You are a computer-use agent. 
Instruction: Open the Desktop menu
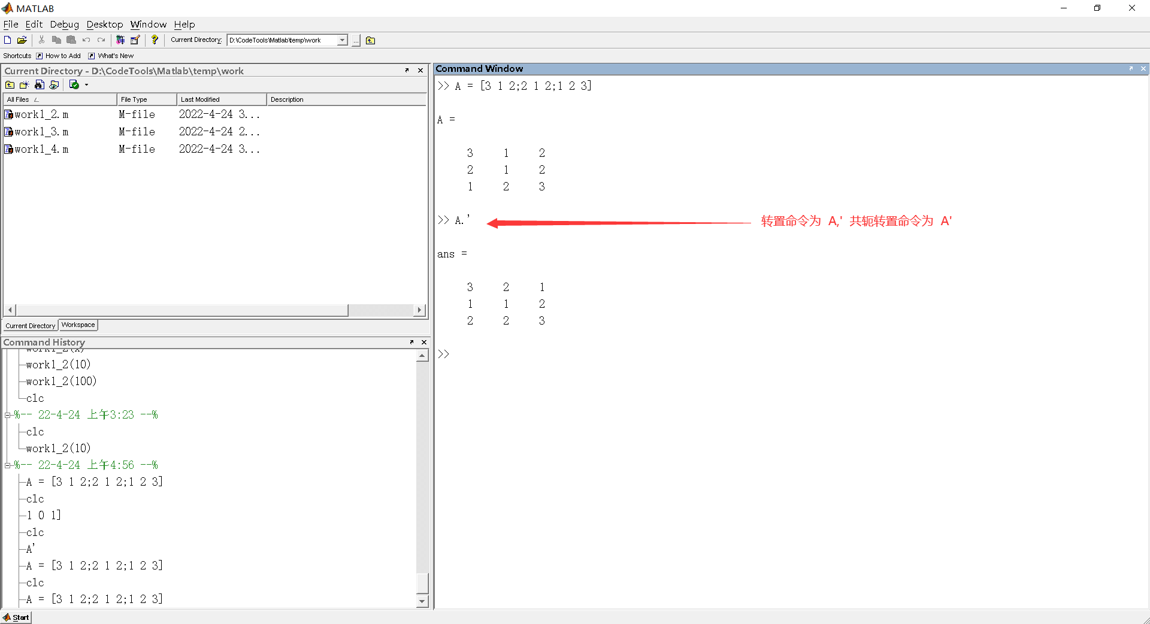(105, 25)
